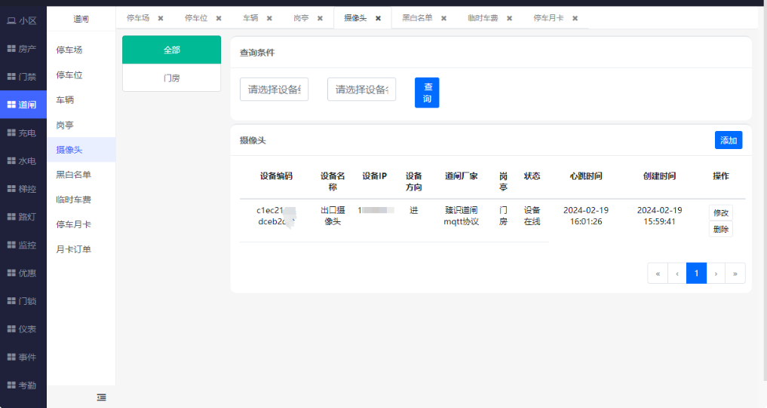
Task: Click the 房产 grid icon in sidebar
Action: (11, 49)
